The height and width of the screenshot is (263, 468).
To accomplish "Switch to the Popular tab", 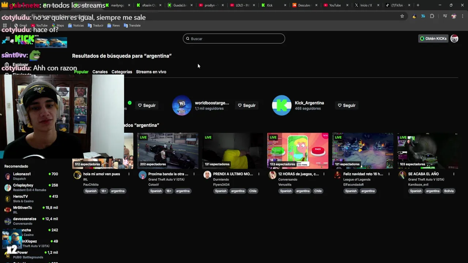I will [x=81, y=72].
